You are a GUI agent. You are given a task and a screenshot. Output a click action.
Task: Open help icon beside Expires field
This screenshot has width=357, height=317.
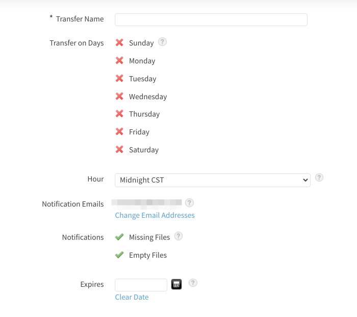tap(193, 283)
